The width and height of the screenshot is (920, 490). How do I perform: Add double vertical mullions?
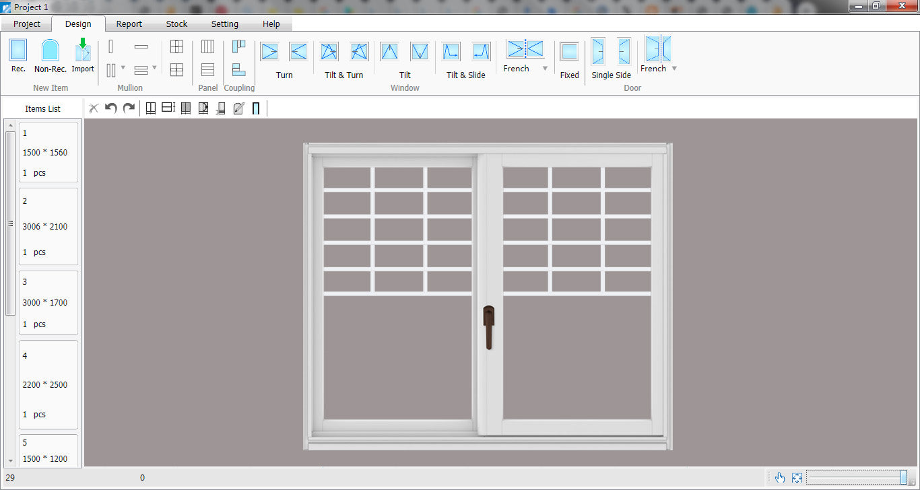point(111,70)
